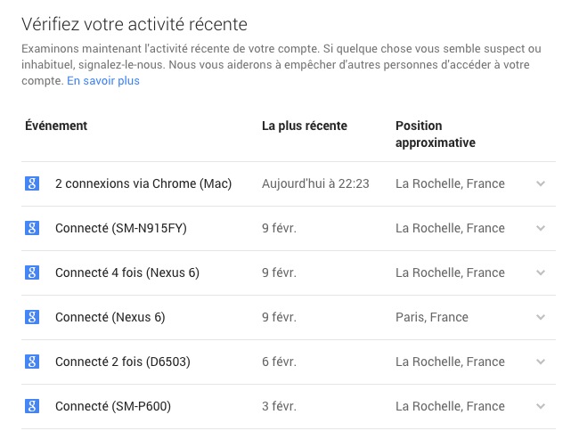Image resolution: width=571 pixels, height=431 pixels.
Task: Click Google icon beside SM-P600 entry
Action: pyautogui.click(x=32, y=406)
